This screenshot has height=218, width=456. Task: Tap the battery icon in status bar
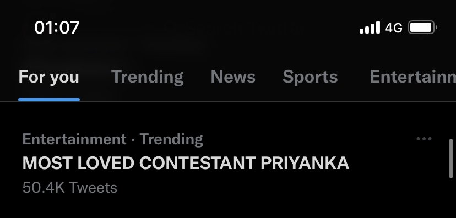[423, 28]
